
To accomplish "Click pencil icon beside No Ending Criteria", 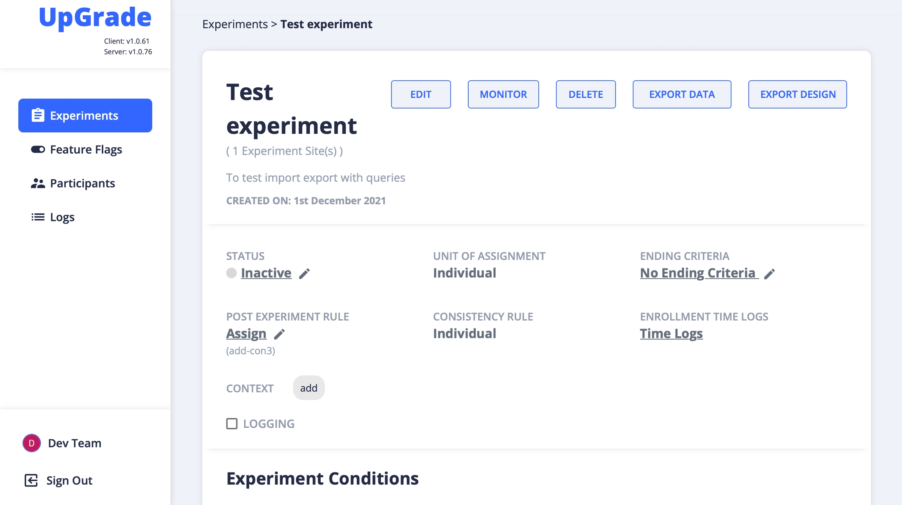I will tap(769, 274).
